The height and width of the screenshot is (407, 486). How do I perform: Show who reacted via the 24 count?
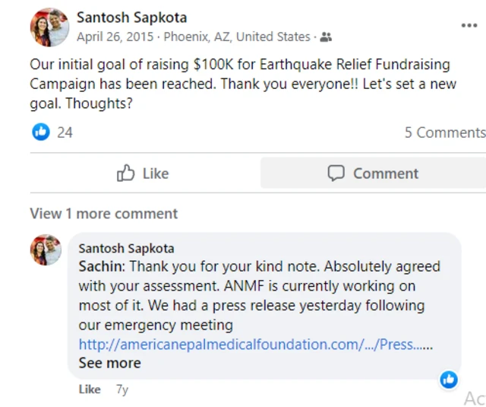(x=65, y=132)
